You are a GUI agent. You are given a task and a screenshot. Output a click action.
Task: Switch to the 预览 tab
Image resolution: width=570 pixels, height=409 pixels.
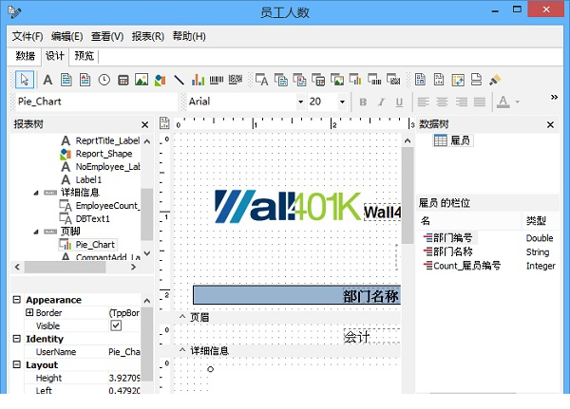pyautogui.click(x=85, y=56)
